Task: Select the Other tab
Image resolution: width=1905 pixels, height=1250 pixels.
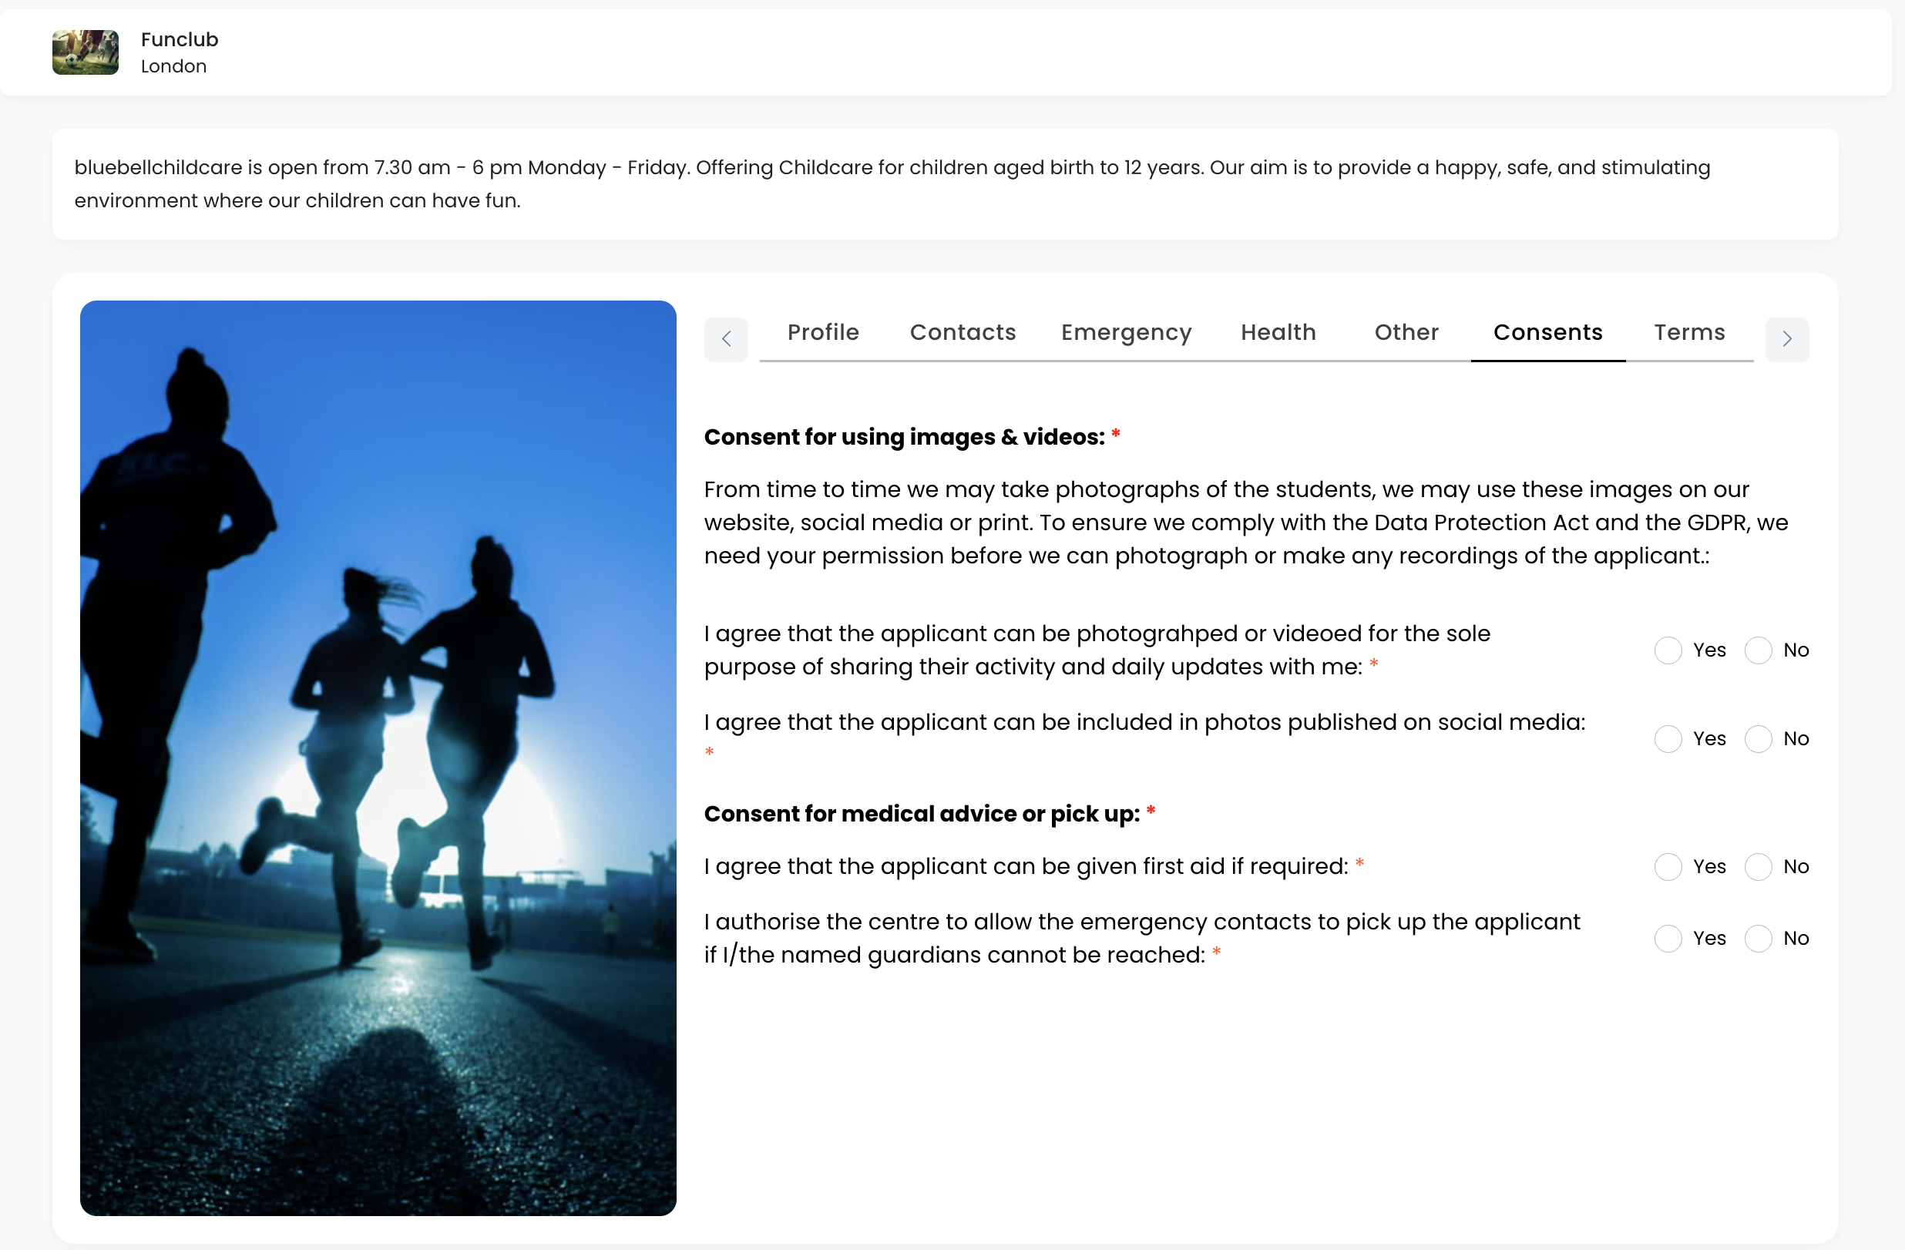Action: [x=1406, y=332]
